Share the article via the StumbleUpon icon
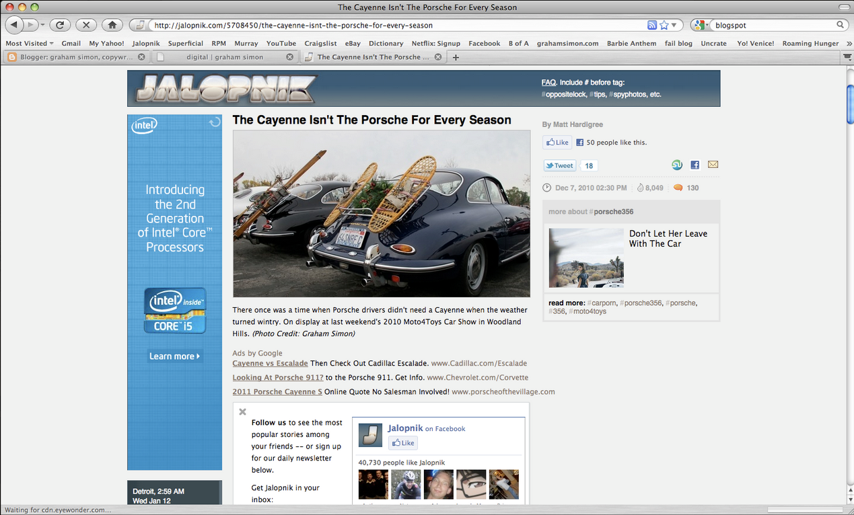This screenshot has width=854, height=515. (676, 164)
